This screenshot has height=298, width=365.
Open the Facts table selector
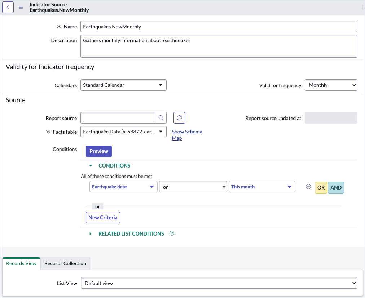123,132
